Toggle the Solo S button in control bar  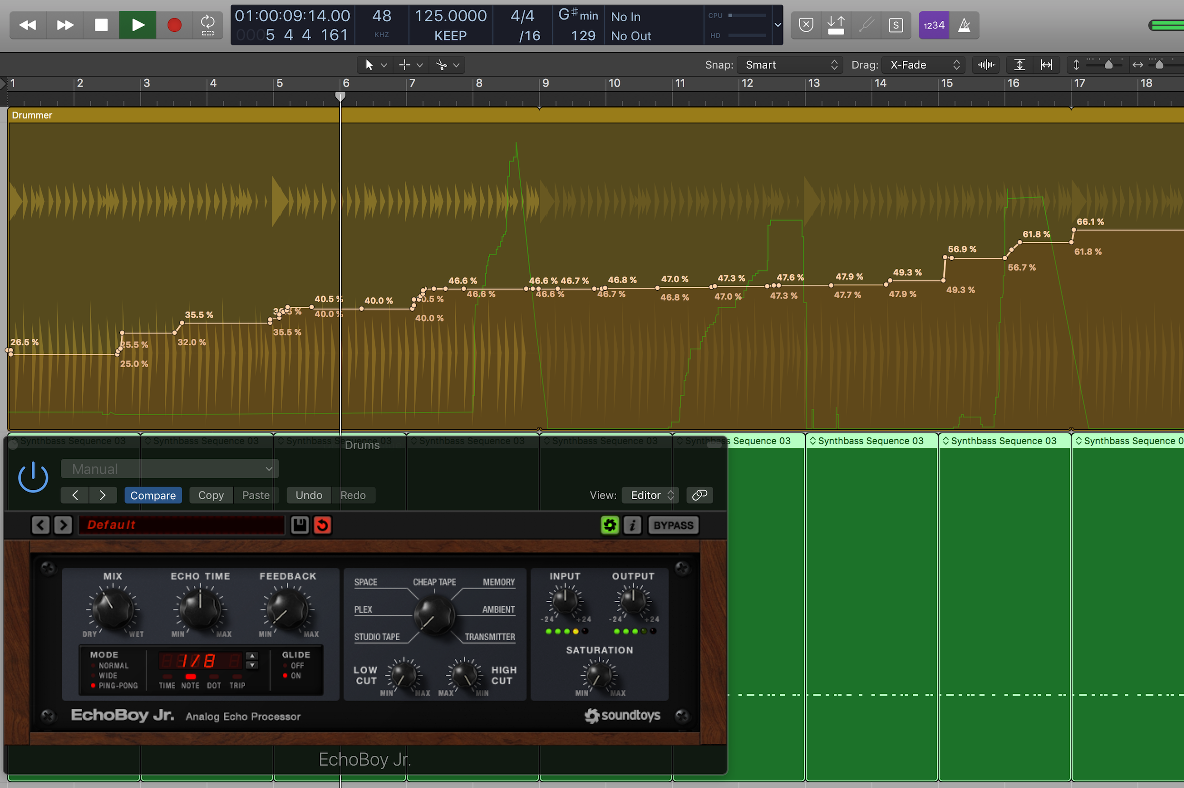(896, 25)
